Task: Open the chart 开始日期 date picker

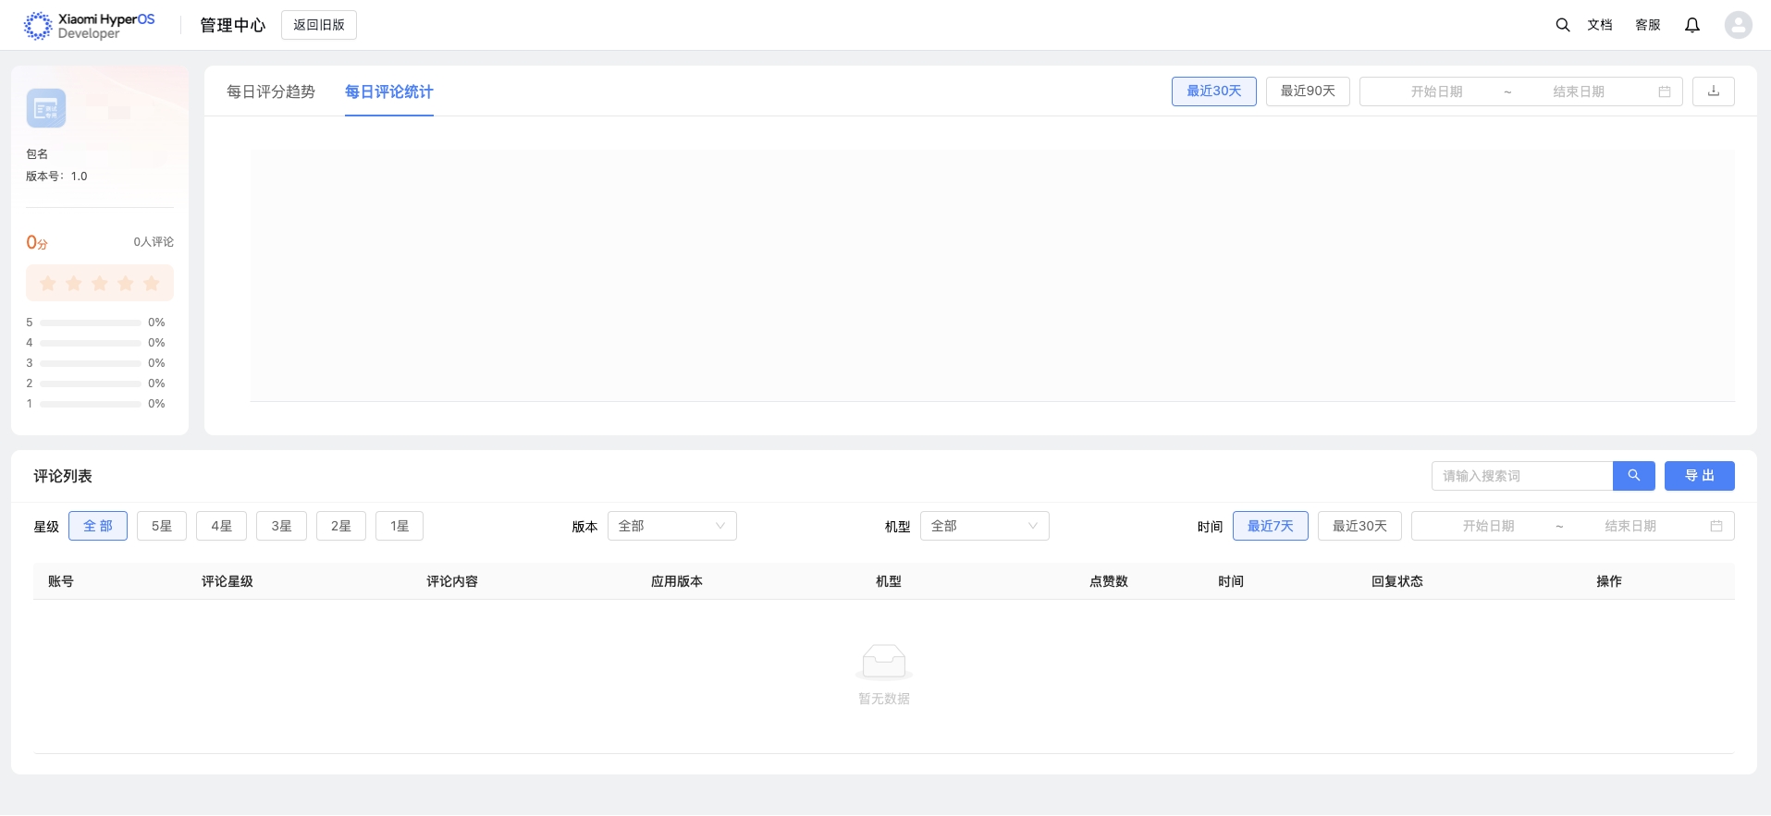Action: pyautogui.click(x=1435, y=91)
